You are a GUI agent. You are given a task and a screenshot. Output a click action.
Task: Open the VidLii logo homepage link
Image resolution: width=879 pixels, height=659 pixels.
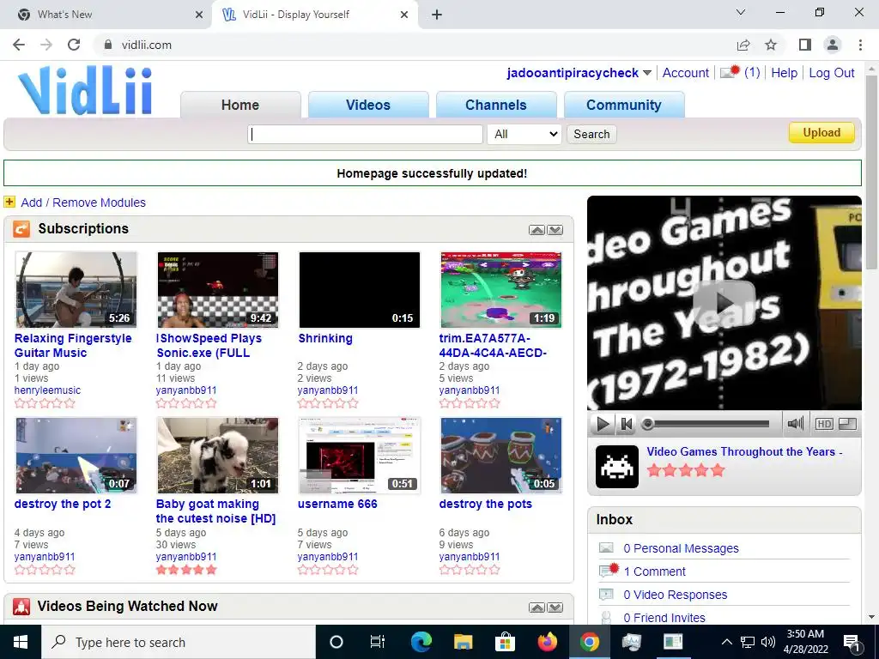[x=85, y=90]
